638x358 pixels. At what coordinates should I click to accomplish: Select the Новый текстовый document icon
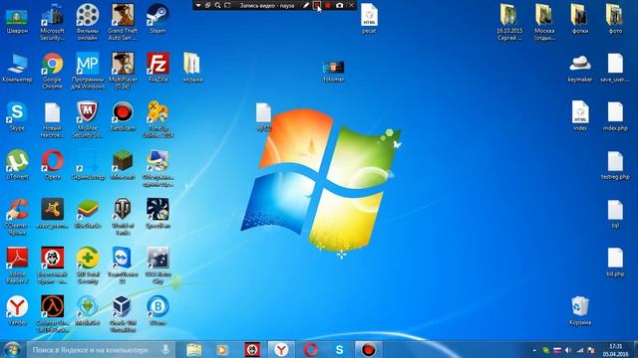[52, 120]
